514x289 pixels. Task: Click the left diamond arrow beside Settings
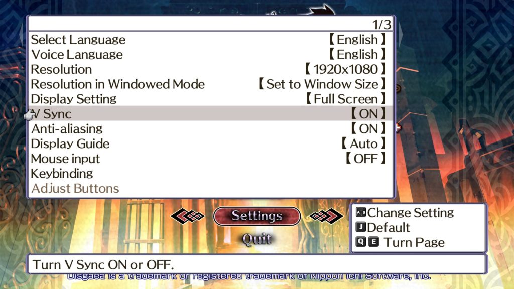pos(188,216)
